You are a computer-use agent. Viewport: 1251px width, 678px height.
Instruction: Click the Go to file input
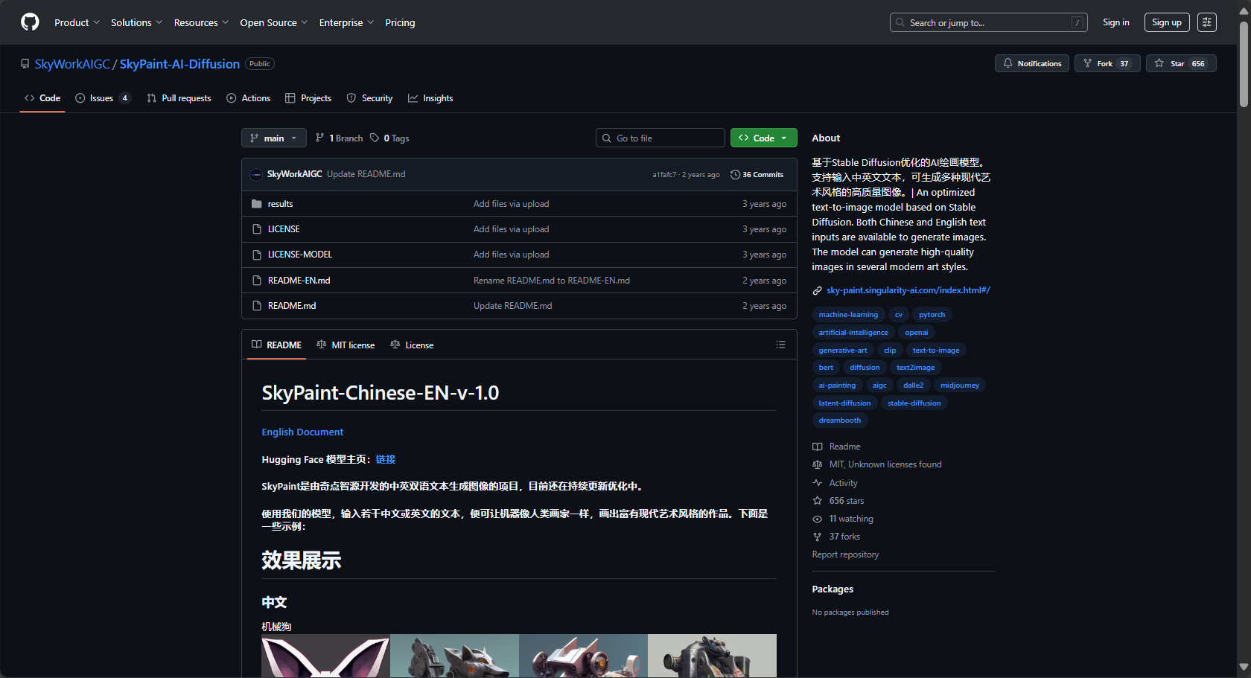[x=660, y=138]
